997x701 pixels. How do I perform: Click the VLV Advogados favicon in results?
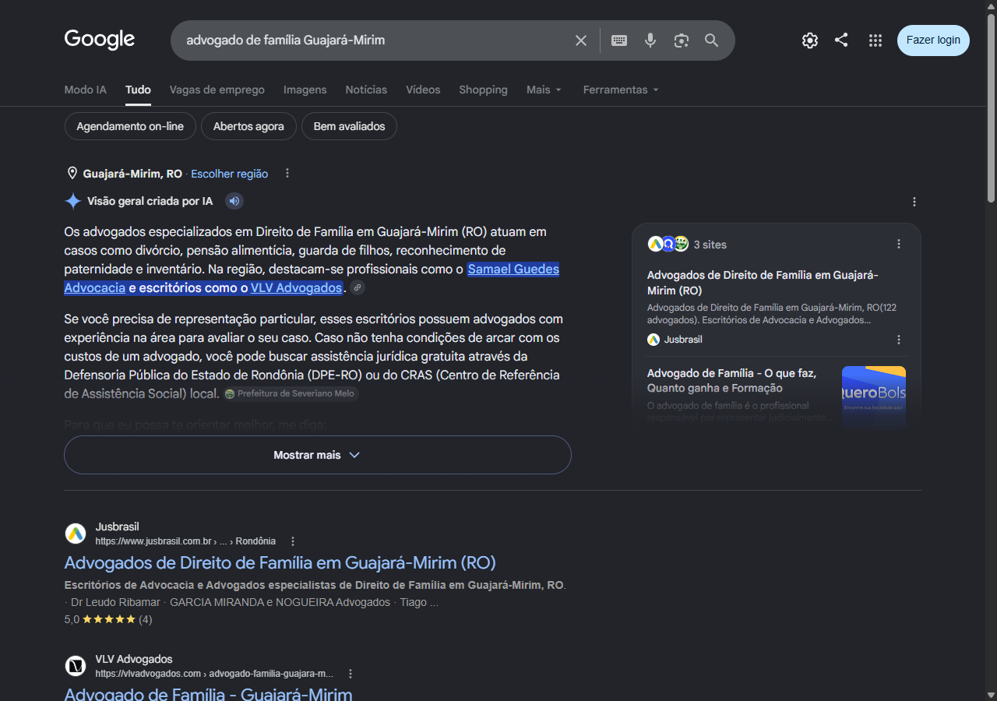[x=76, y=666]
